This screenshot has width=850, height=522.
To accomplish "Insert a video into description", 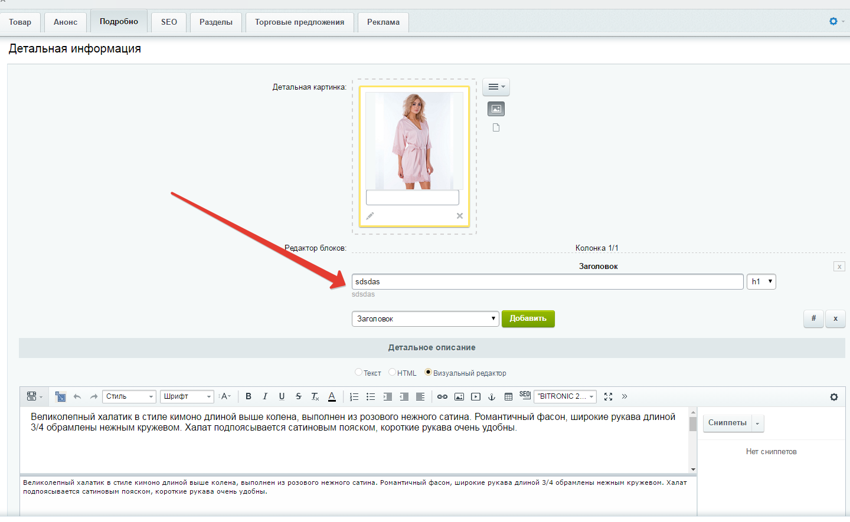I will coord(476,396).
